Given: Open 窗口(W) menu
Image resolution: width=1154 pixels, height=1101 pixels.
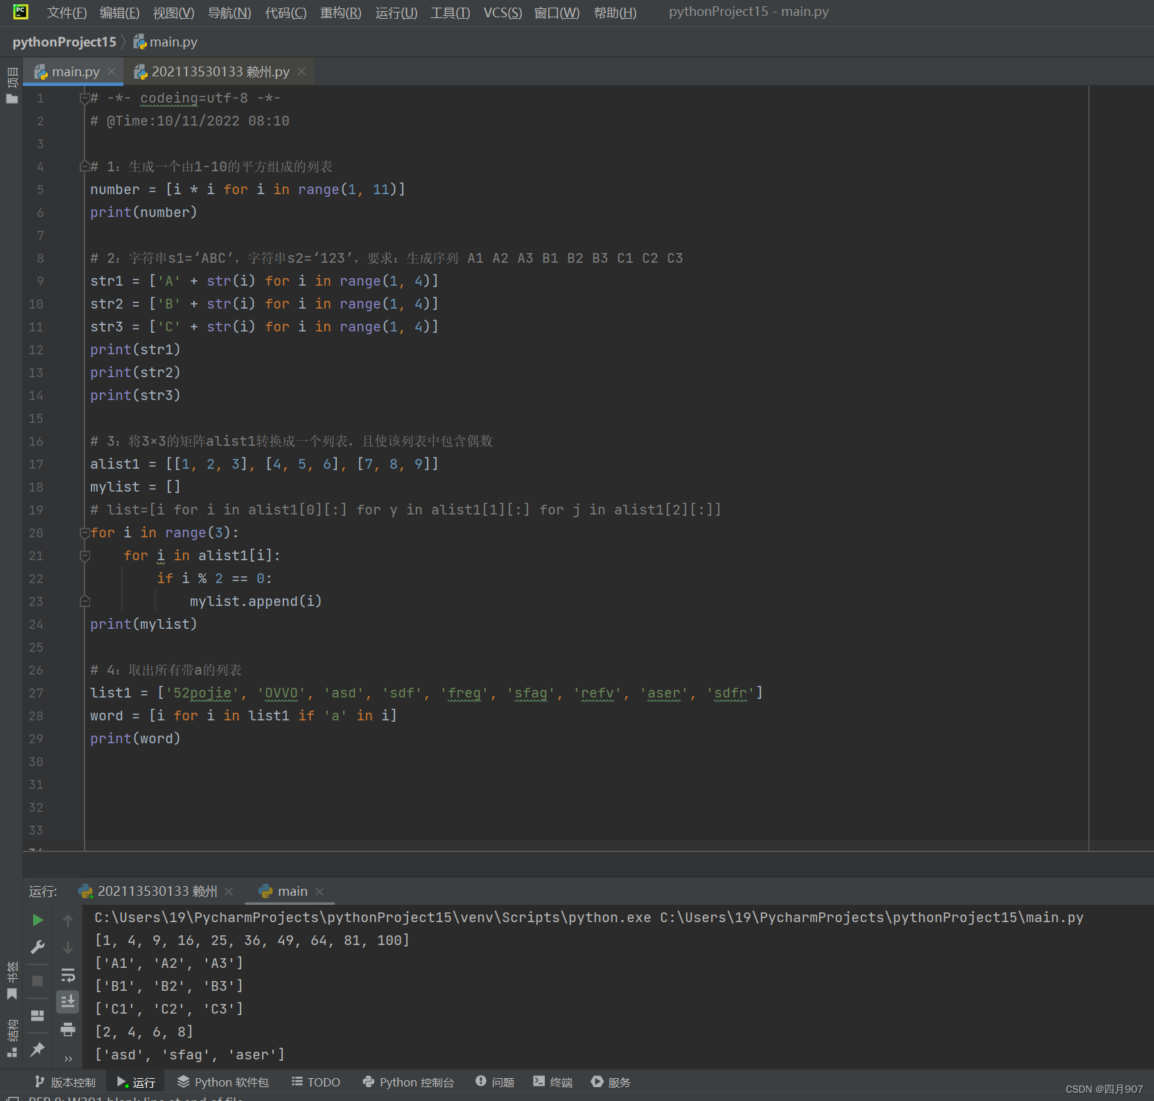Looking at the screenshot, I should tap(557, 13).
